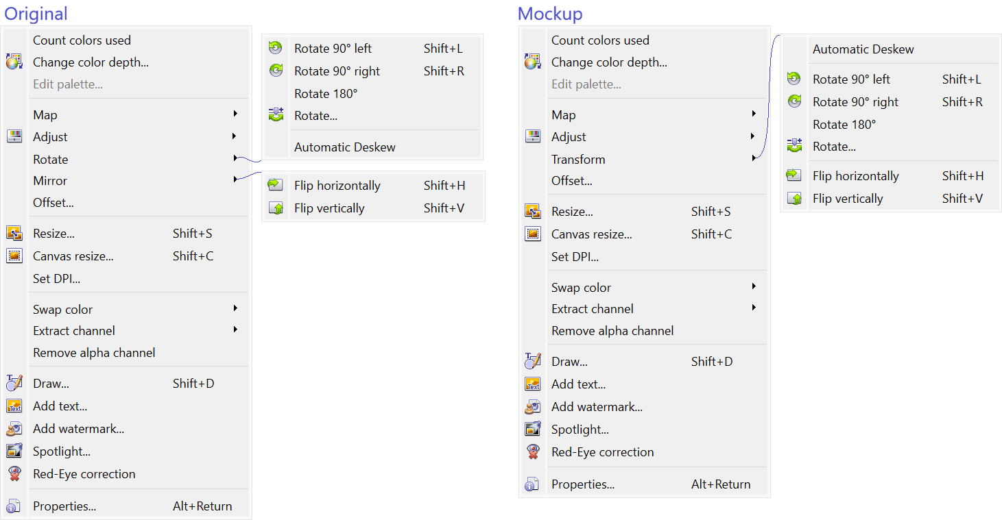Choose Count colors used in Original menu

click(82, 40)
